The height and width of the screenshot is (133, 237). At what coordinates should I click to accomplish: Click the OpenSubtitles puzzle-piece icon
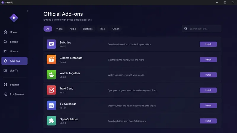tap(51, 121)
